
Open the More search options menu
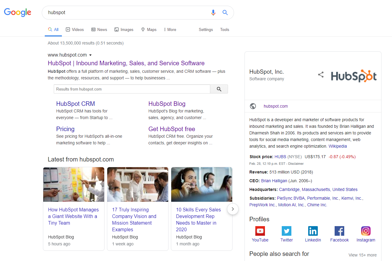pyautogui.click(x=170, y=29)
